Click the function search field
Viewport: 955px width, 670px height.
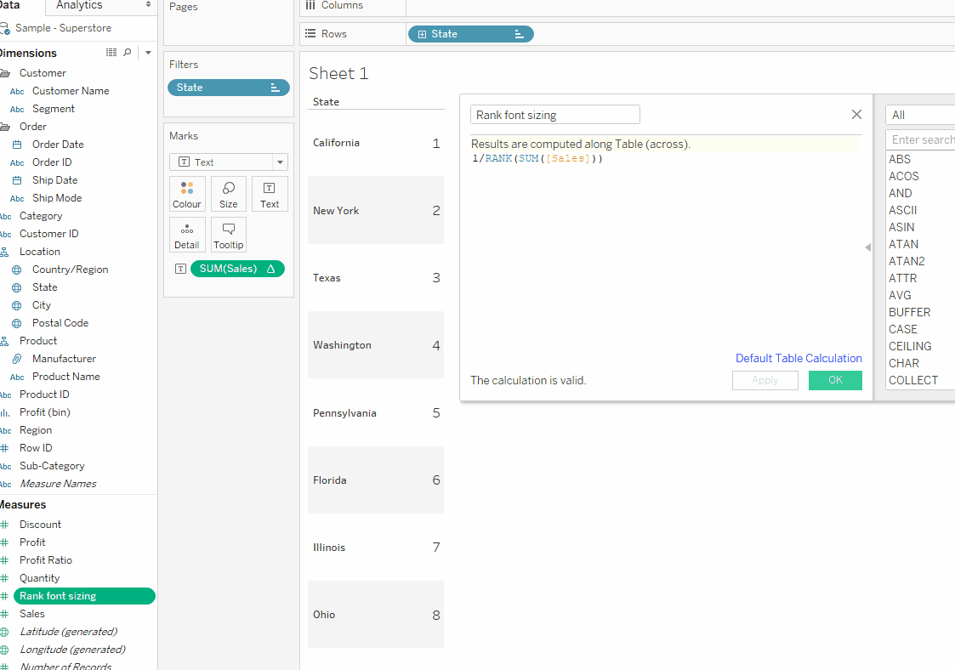(923, 139)
